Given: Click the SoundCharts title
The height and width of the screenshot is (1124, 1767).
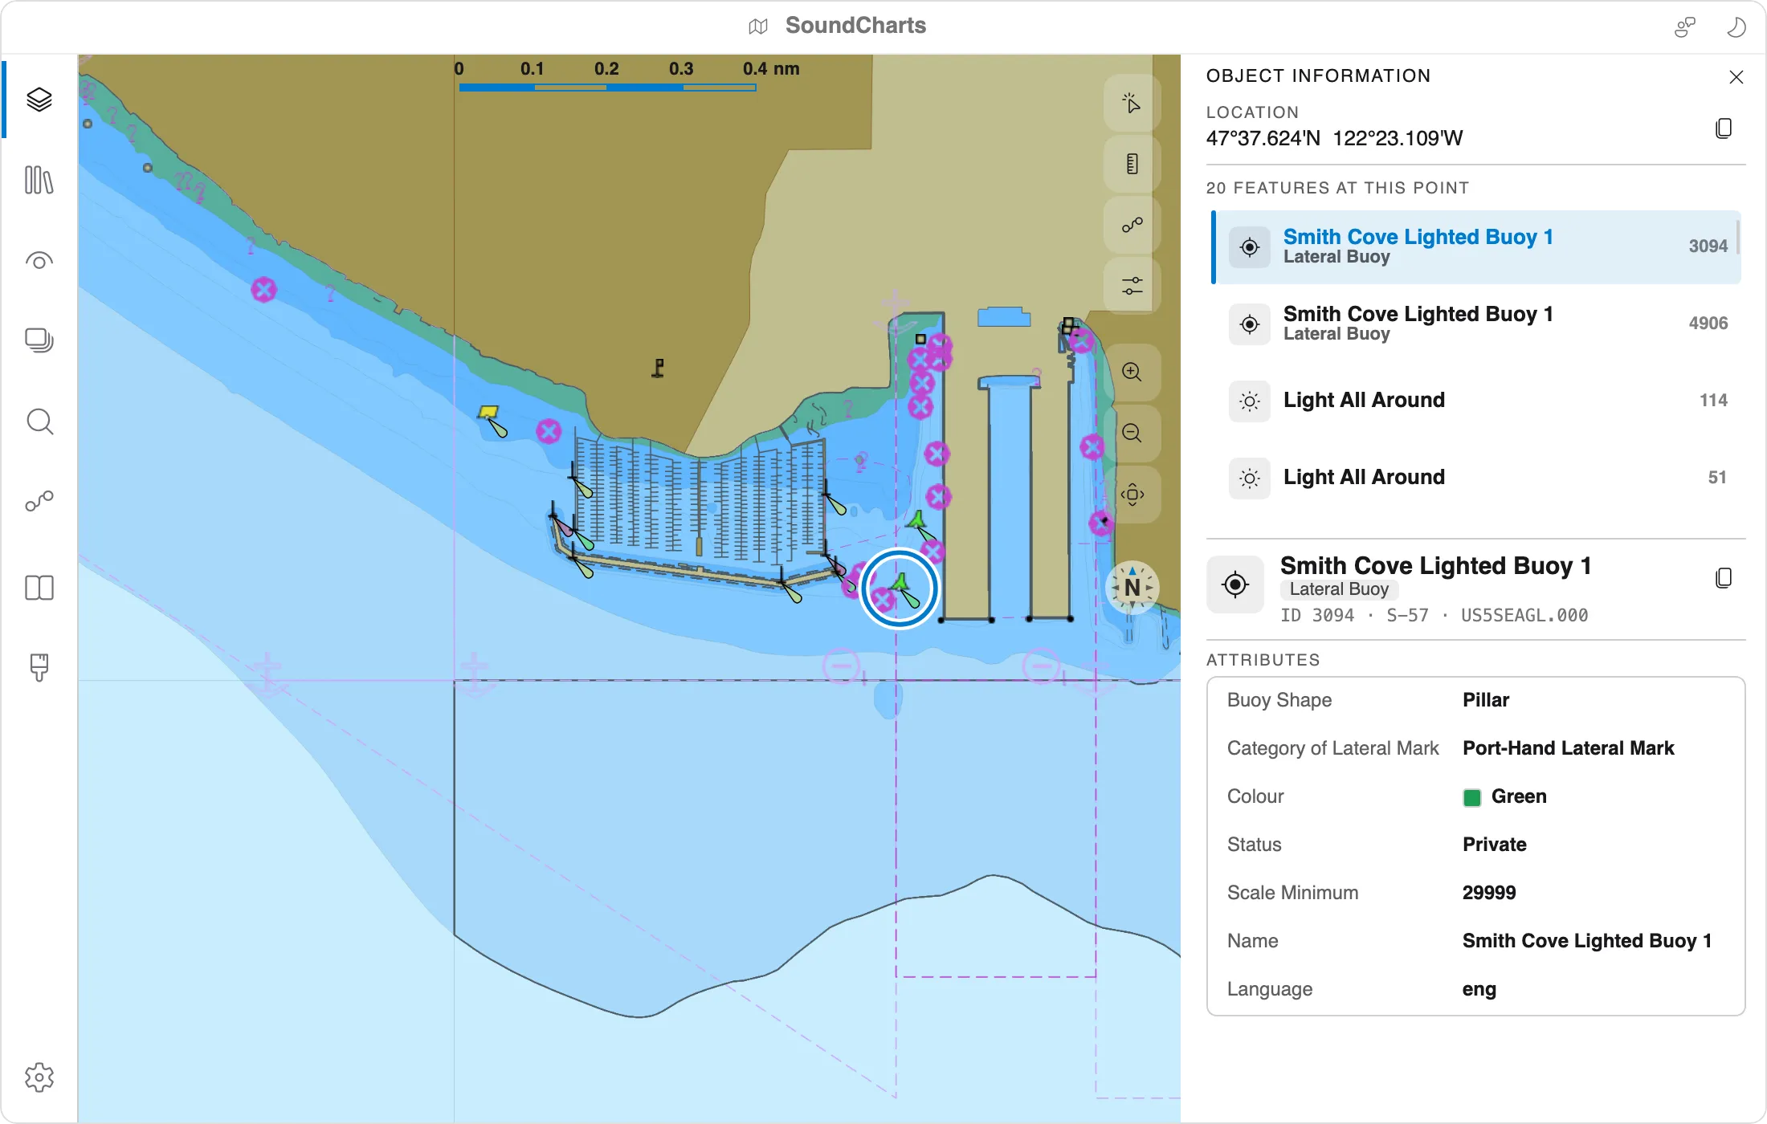Looking at the screenshot, I should coord(855,26).
